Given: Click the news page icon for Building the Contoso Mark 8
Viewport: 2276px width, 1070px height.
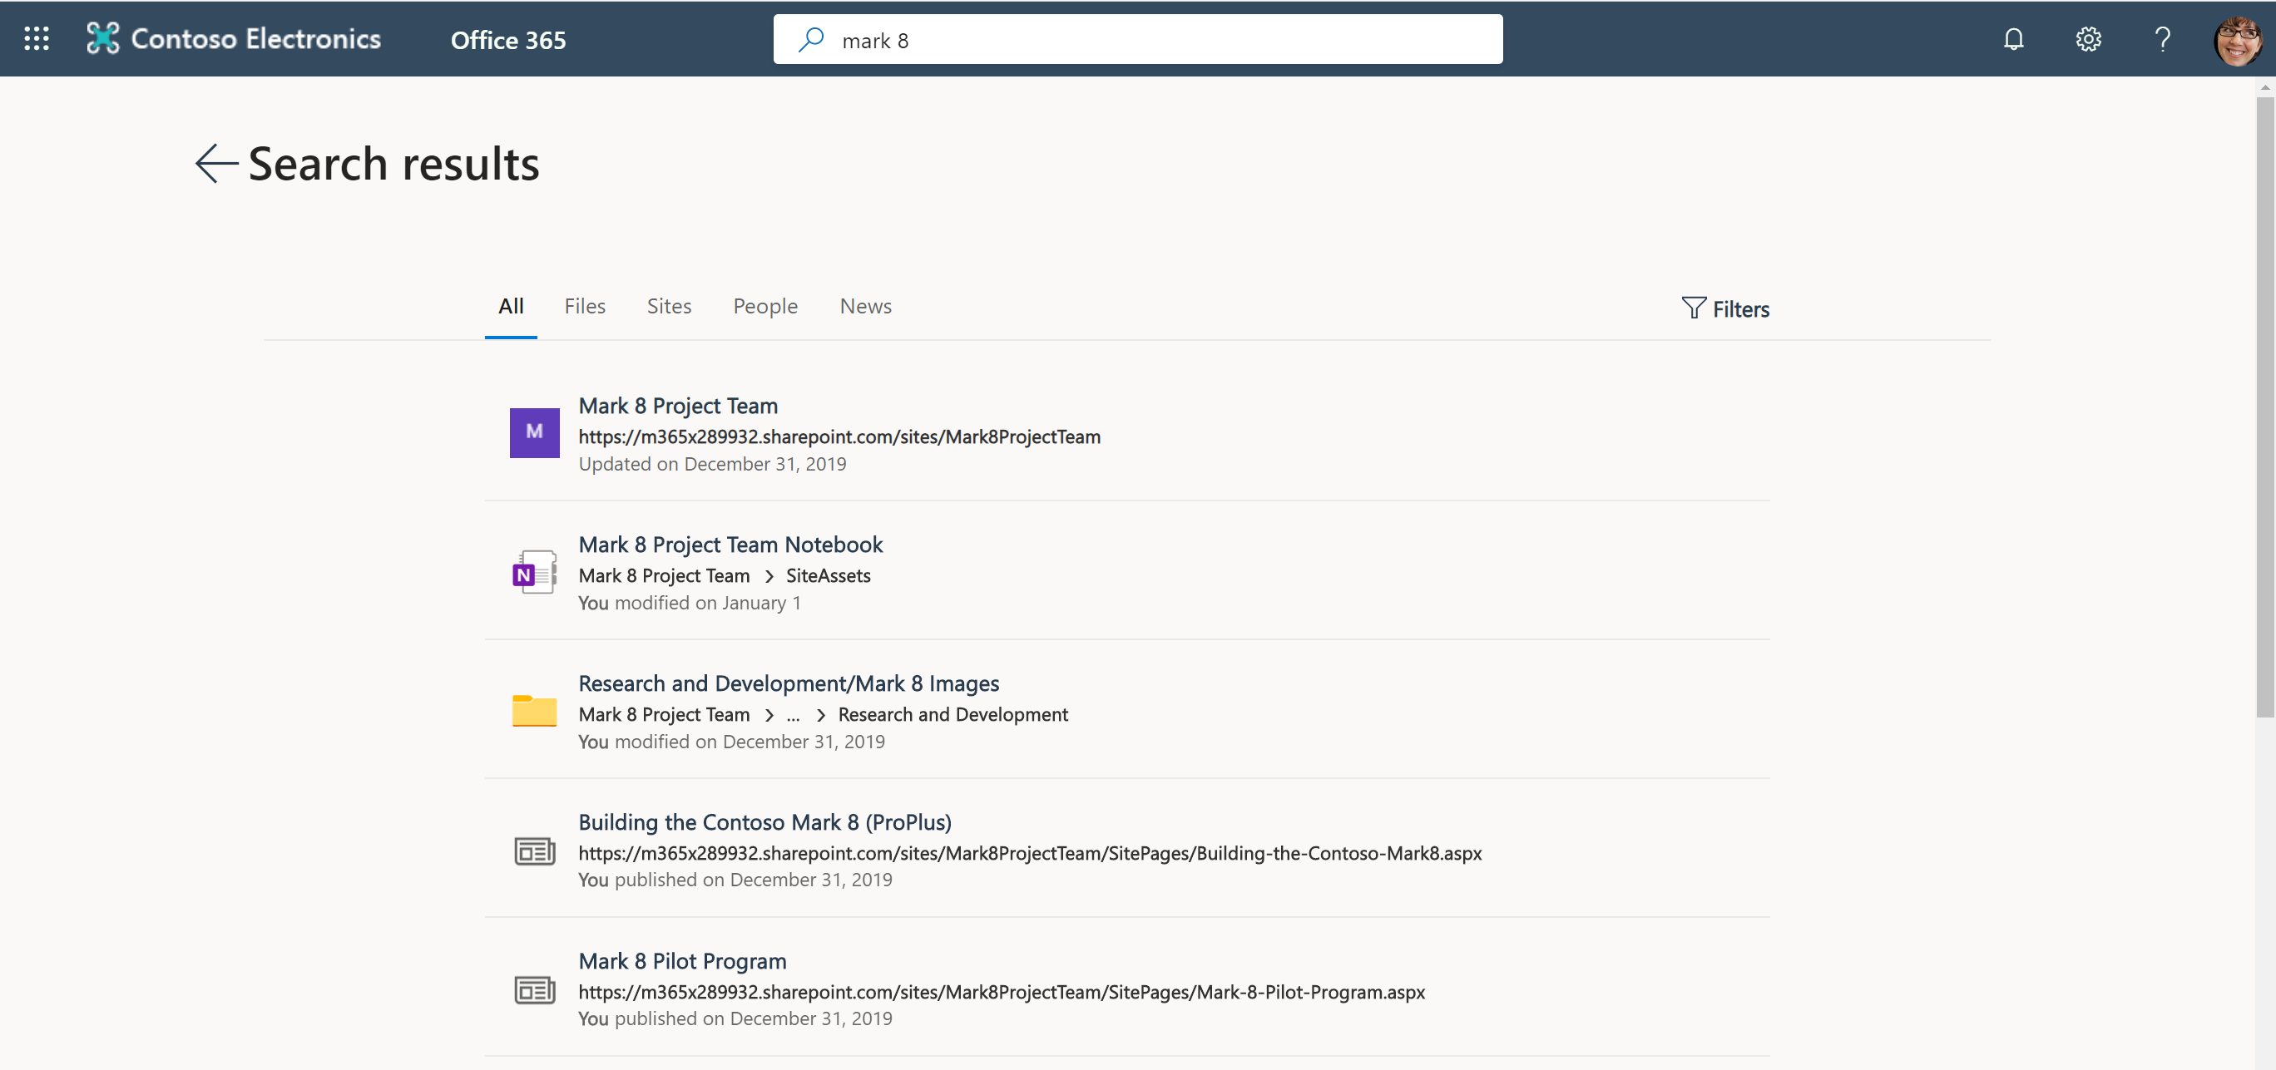Looking at the screenshot, I should pos(535,851).
